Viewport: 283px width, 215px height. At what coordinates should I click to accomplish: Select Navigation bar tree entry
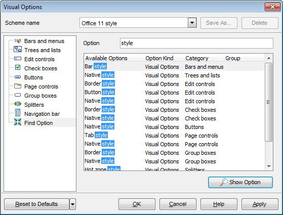click(42, 114)
